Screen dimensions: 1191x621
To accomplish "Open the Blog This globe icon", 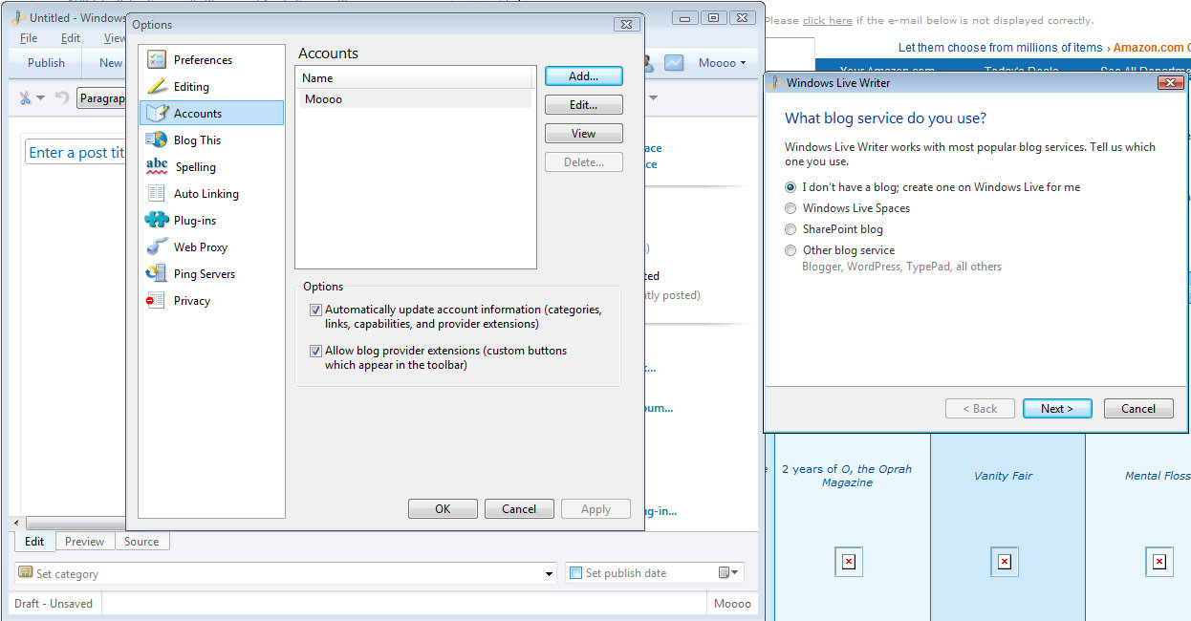I will point(157,139).
